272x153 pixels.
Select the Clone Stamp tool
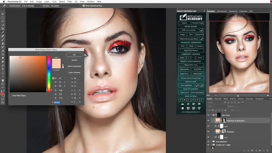pyautogui.click(x=3, y=43)
